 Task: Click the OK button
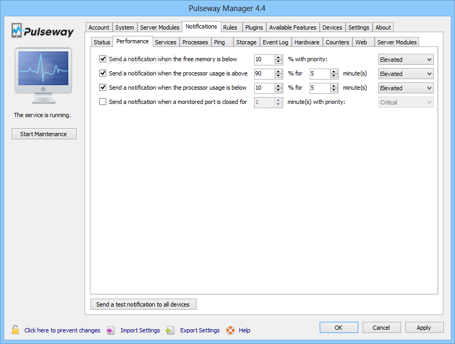[339, 328]
